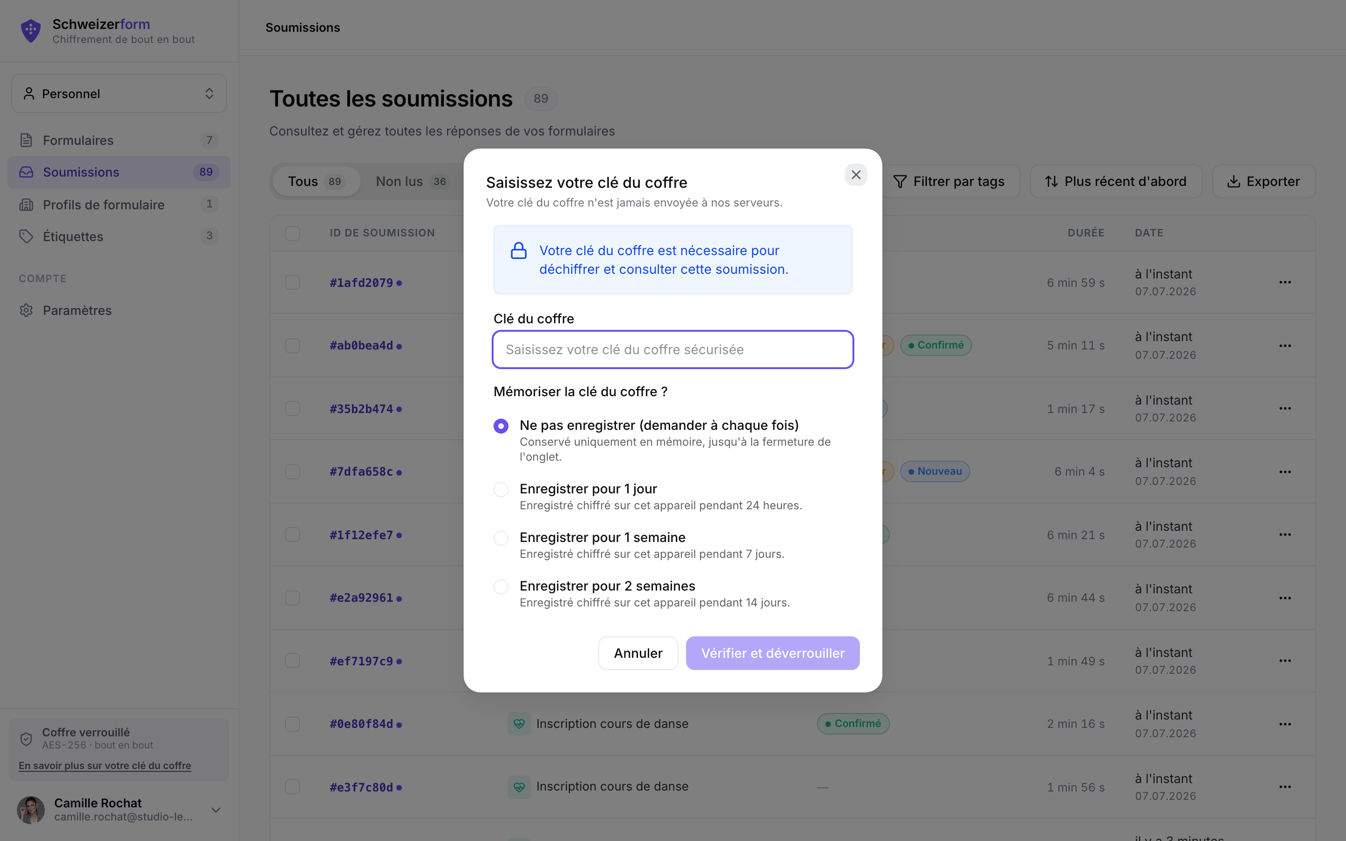The width and height of the screenshot is (1346, 841).
Task: Open more actions for #35b2b474 row
Action: pos(1285,409)
